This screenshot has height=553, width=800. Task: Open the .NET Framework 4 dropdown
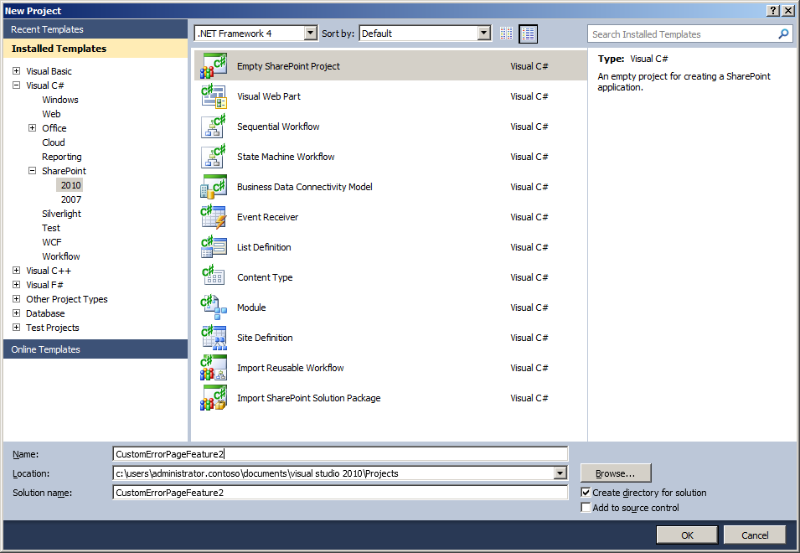pos(310,34)
